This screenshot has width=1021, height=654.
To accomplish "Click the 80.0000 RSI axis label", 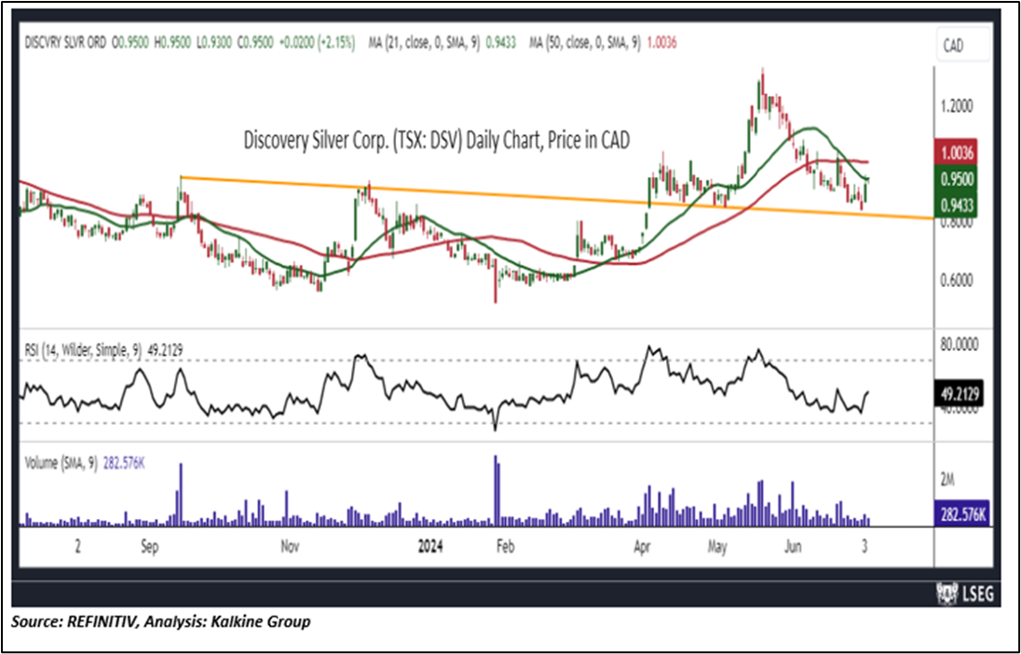I will (959, 345).
